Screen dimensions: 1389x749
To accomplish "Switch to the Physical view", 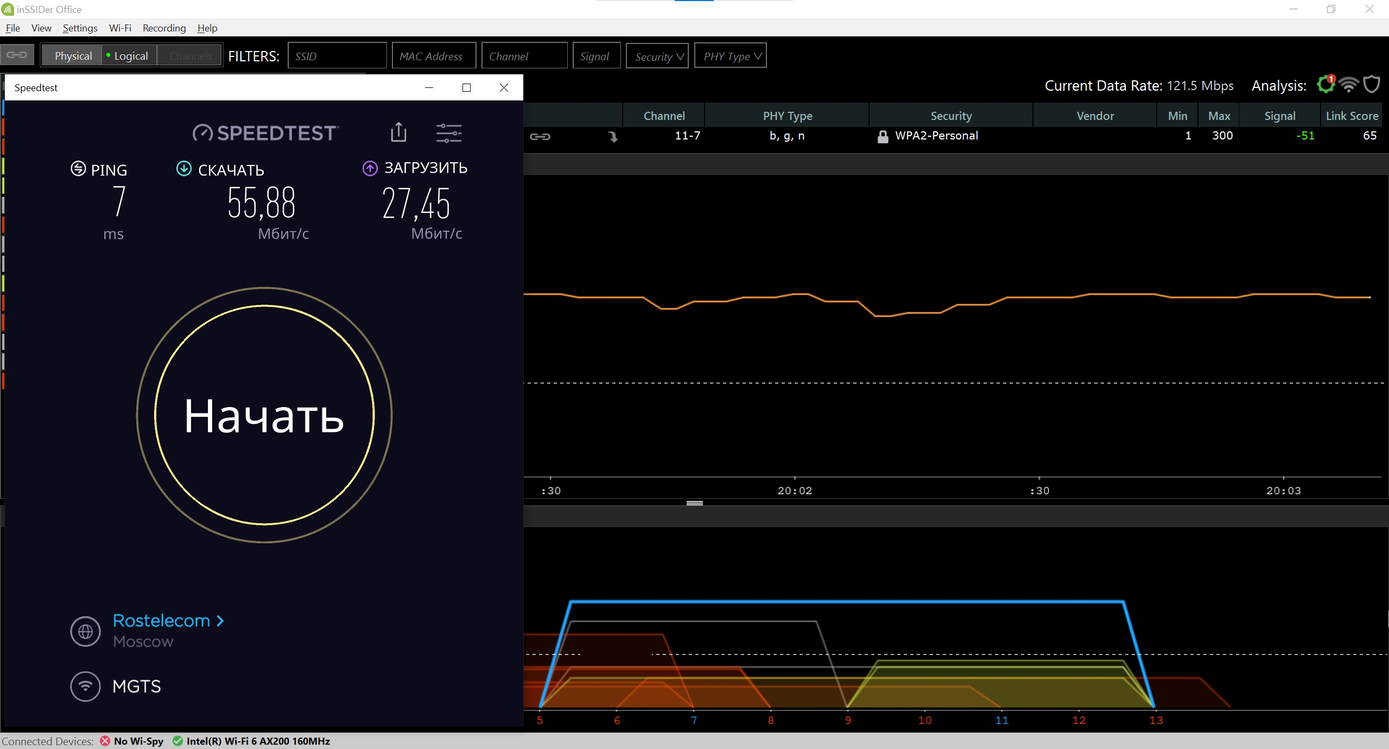I will pyautogui.click(x=73, y=55).
